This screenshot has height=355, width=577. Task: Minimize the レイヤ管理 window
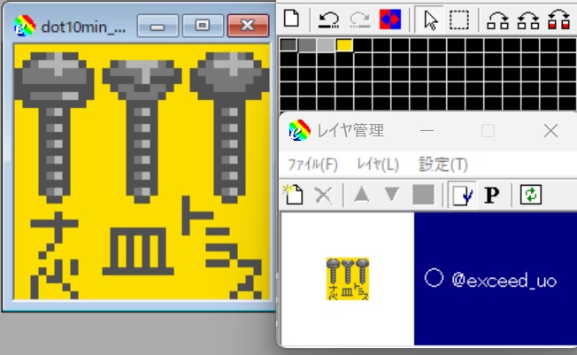pyautogui.click(x=427, y=131)
